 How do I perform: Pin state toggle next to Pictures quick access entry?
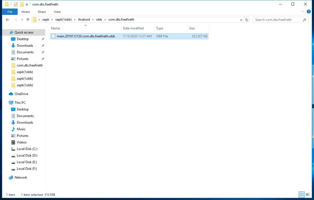tap(43, 59)
